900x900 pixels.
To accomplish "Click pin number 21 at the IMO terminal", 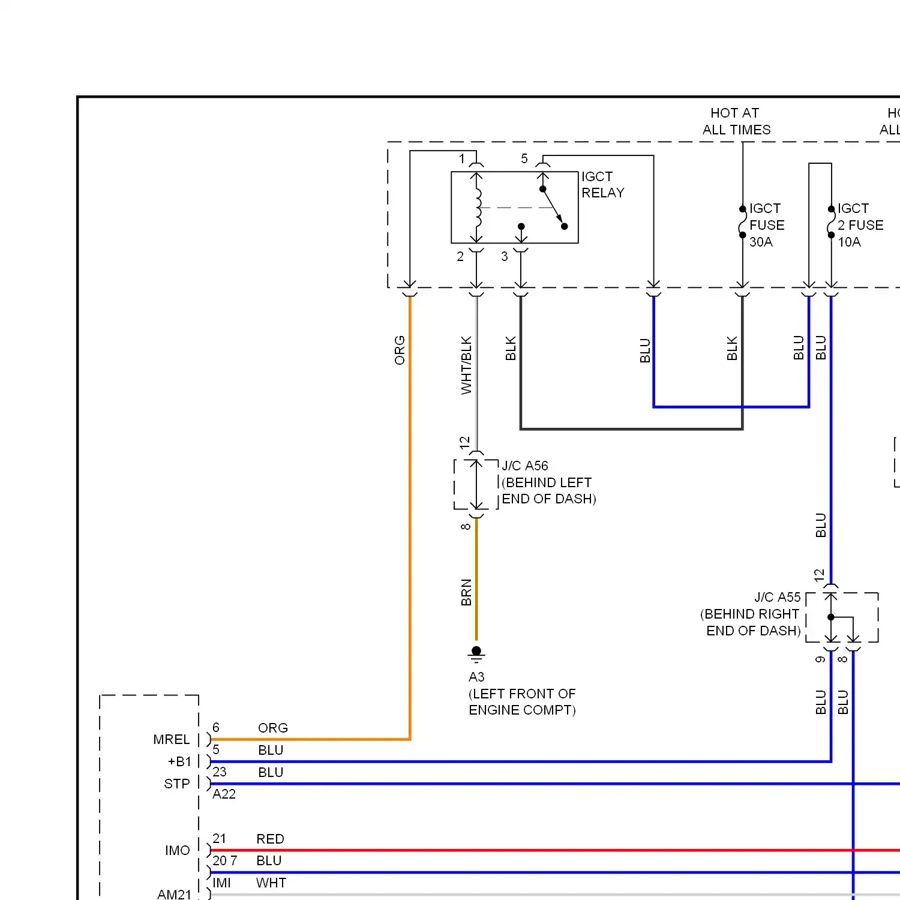I will [219, 838].
